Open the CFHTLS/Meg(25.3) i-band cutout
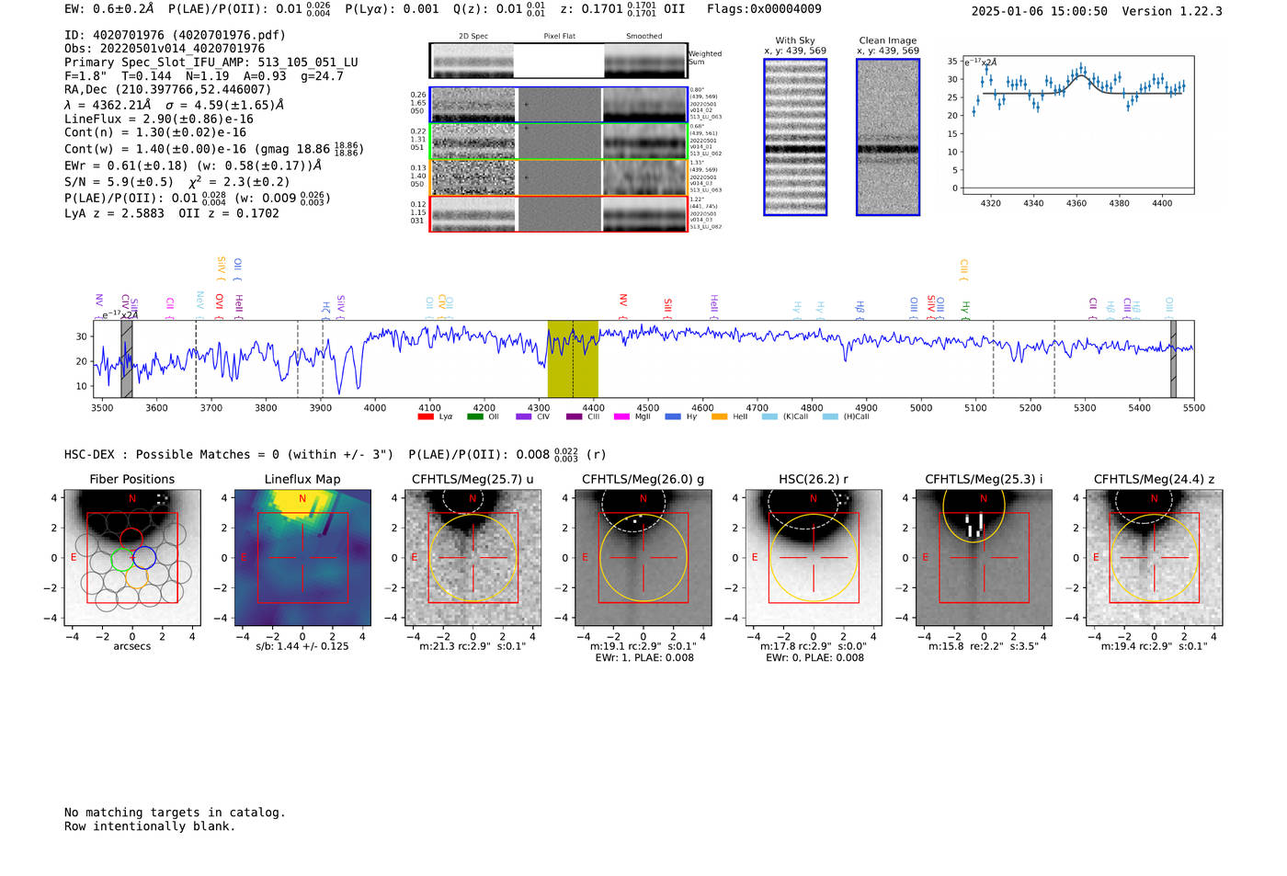 (x=984, y=558)
